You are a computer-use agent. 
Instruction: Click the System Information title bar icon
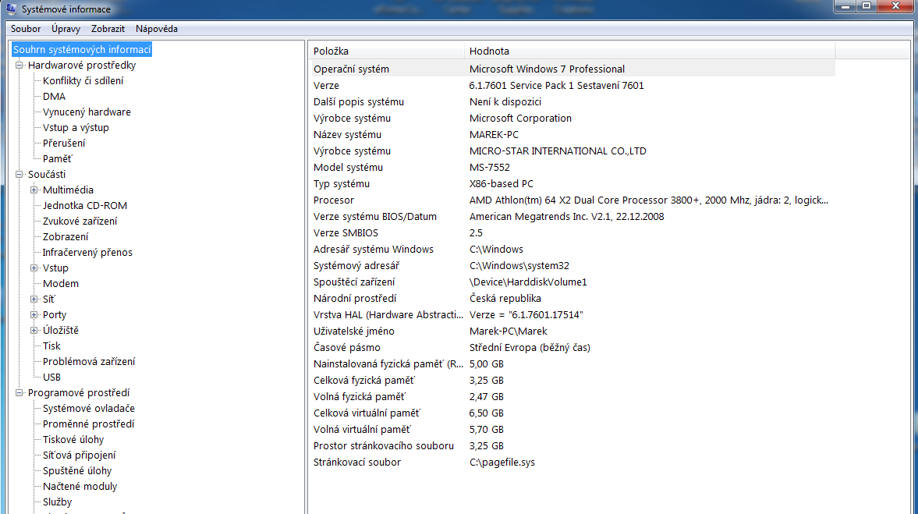pos(11,9)
